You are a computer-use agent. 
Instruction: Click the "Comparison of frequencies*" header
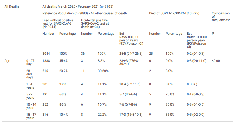(x=221, y=17)
